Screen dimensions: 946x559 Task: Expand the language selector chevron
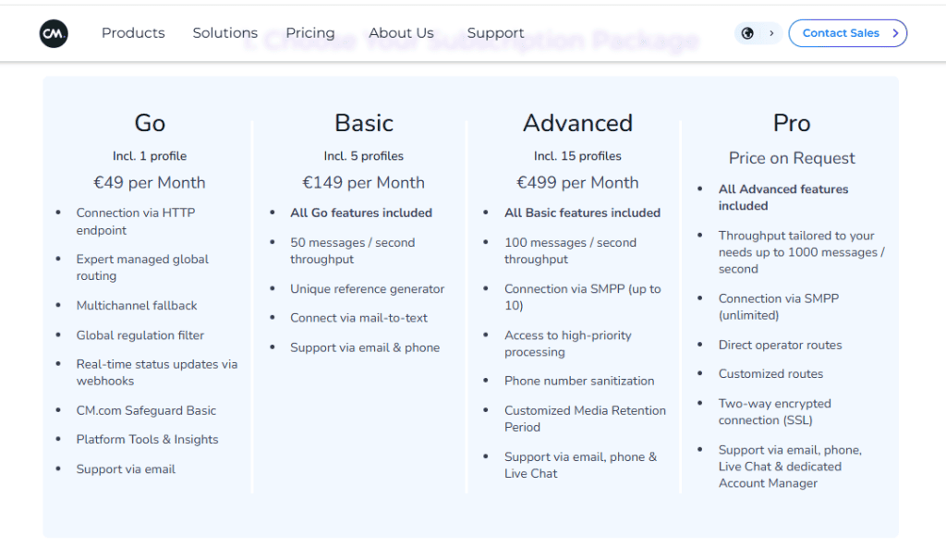click(771, 33)
